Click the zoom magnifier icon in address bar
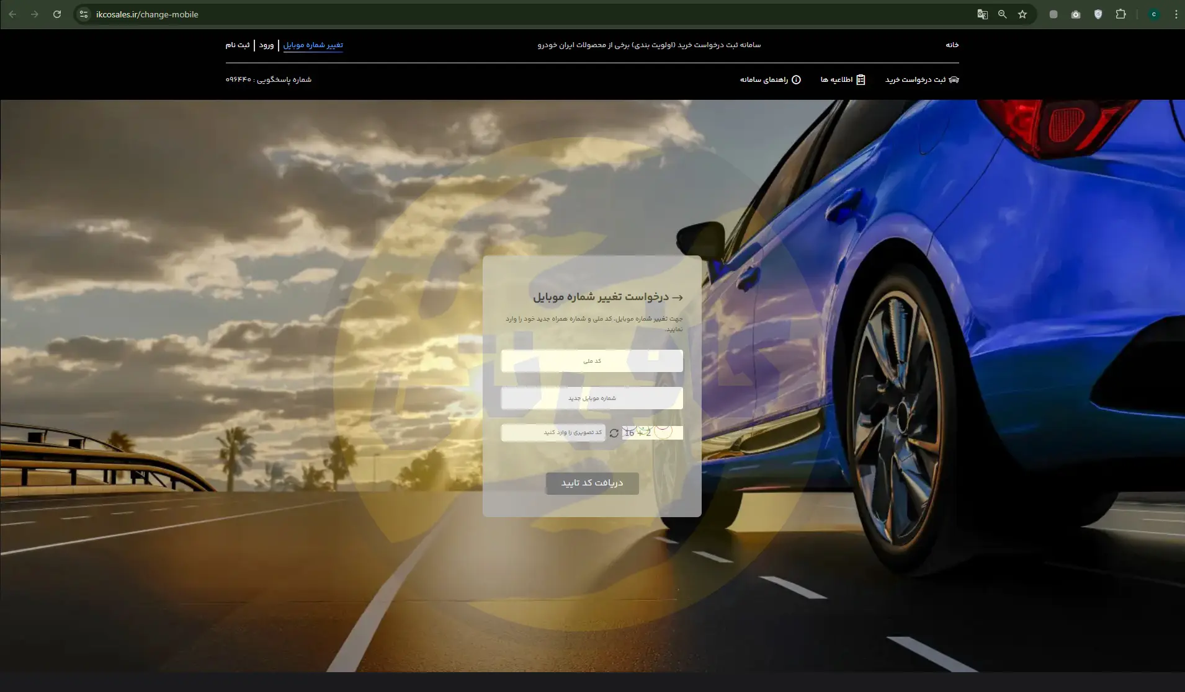The width and height of the screenshot is (1185, 692). click(1002, 14)
